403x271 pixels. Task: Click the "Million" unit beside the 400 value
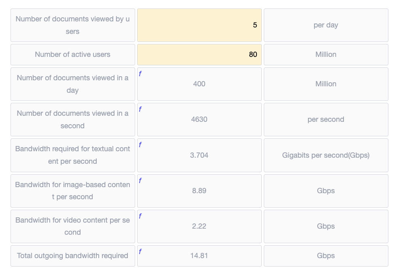point(326,84)
